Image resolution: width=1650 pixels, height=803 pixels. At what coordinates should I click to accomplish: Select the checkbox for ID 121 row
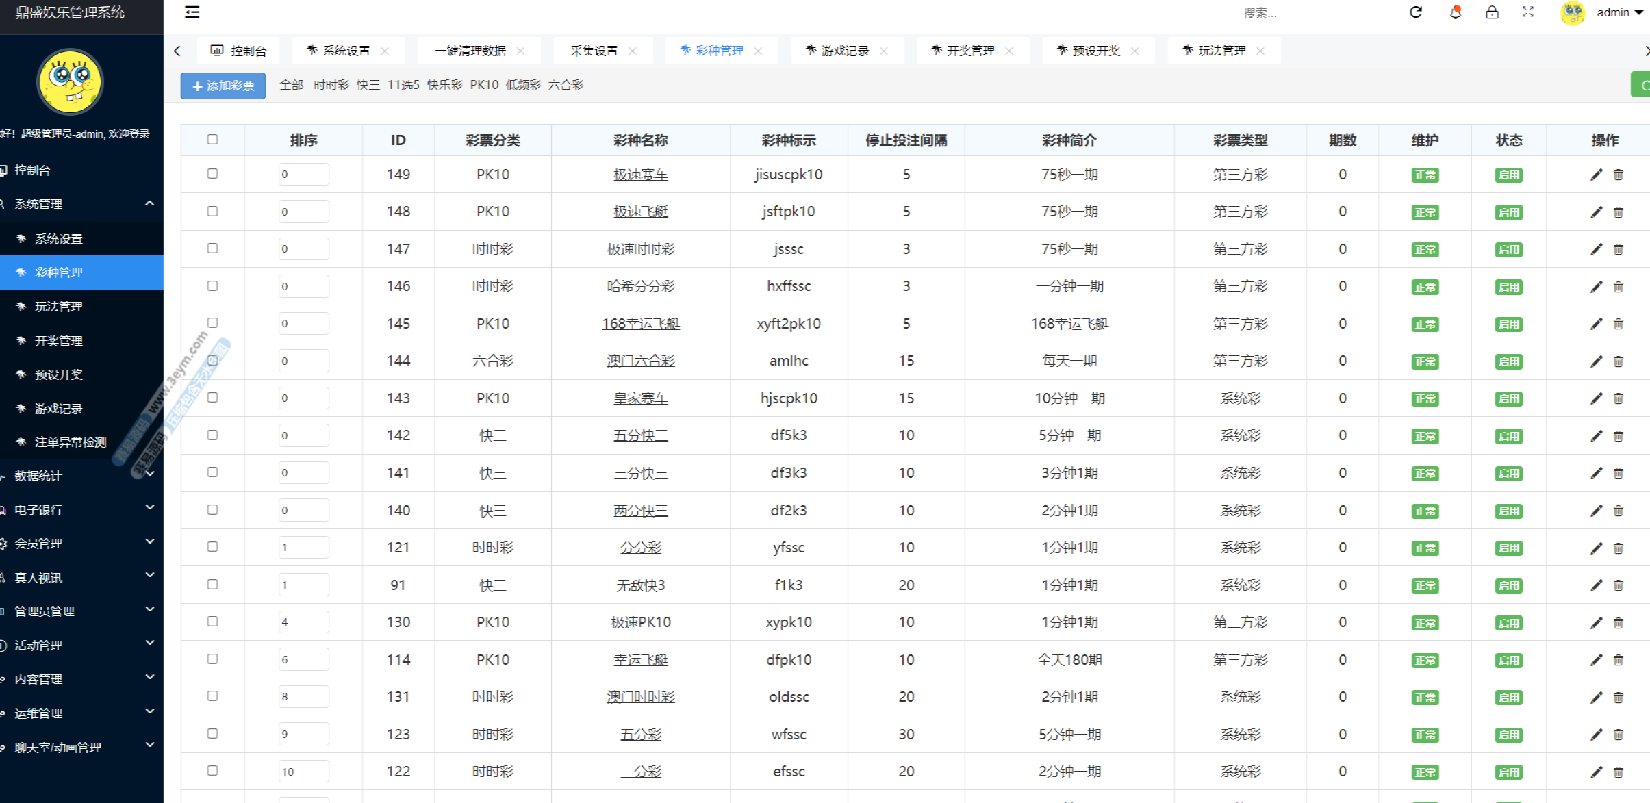click(x=212, y=547)
